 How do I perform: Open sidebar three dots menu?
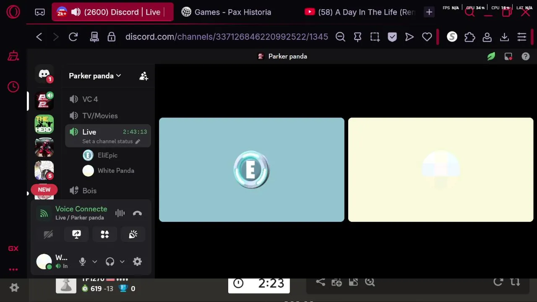point(13,270)
